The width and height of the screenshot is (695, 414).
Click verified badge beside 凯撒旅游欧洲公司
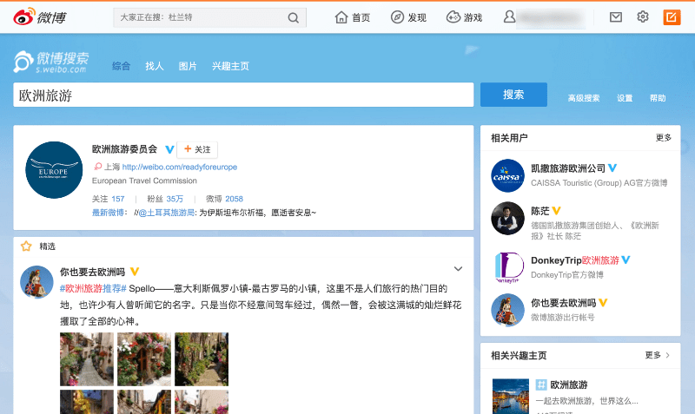click(x=612, y=168)
